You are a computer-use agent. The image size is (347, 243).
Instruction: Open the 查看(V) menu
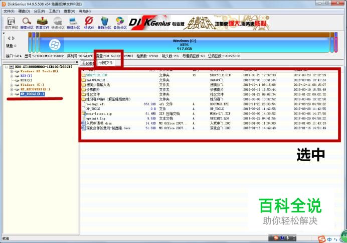tap(69, 11)
